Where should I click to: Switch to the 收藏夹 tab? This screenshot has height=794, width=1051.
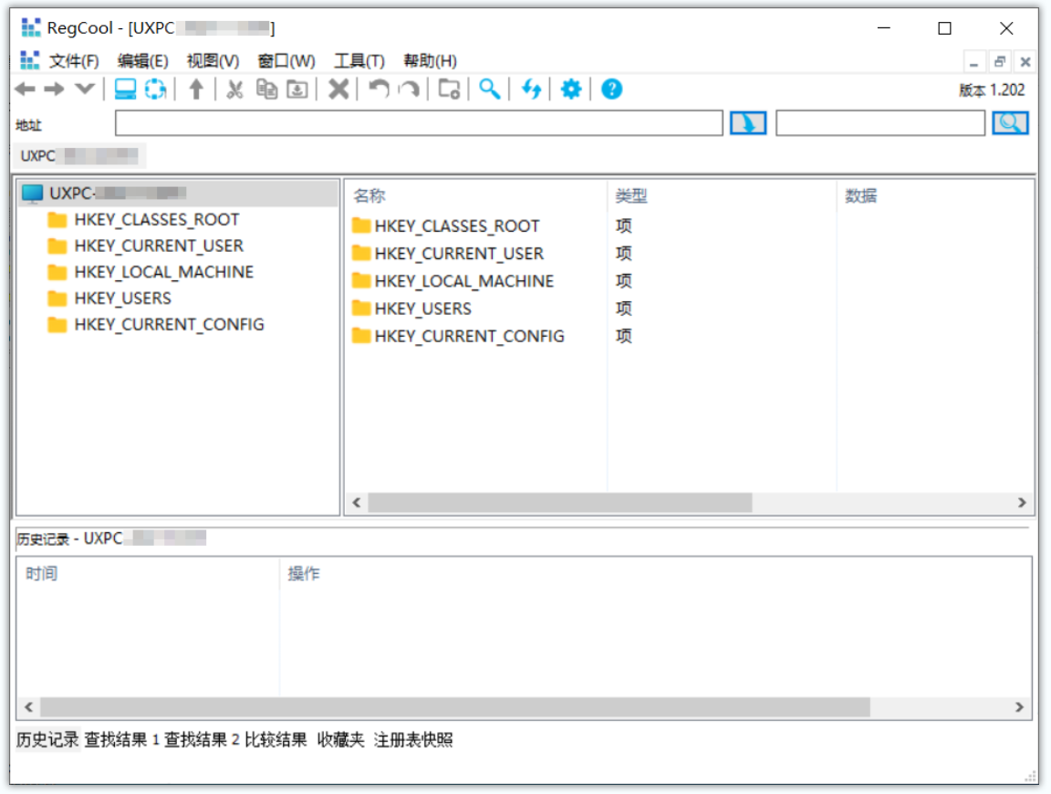tap(340, 739)
